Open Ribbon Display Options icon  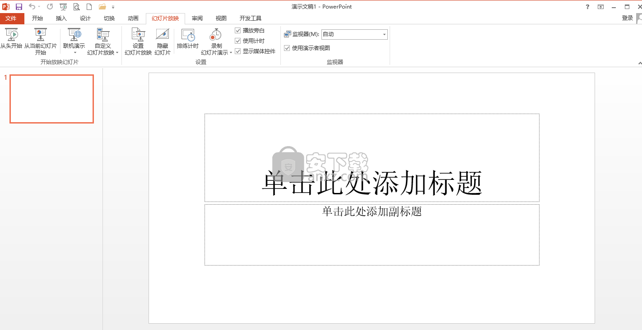(x=600, y=7)
